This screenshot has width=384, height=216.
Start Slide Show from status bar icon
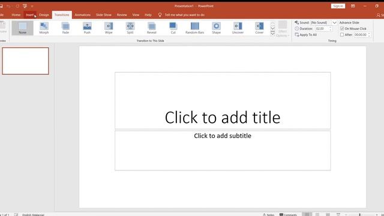tap(338, 215)
